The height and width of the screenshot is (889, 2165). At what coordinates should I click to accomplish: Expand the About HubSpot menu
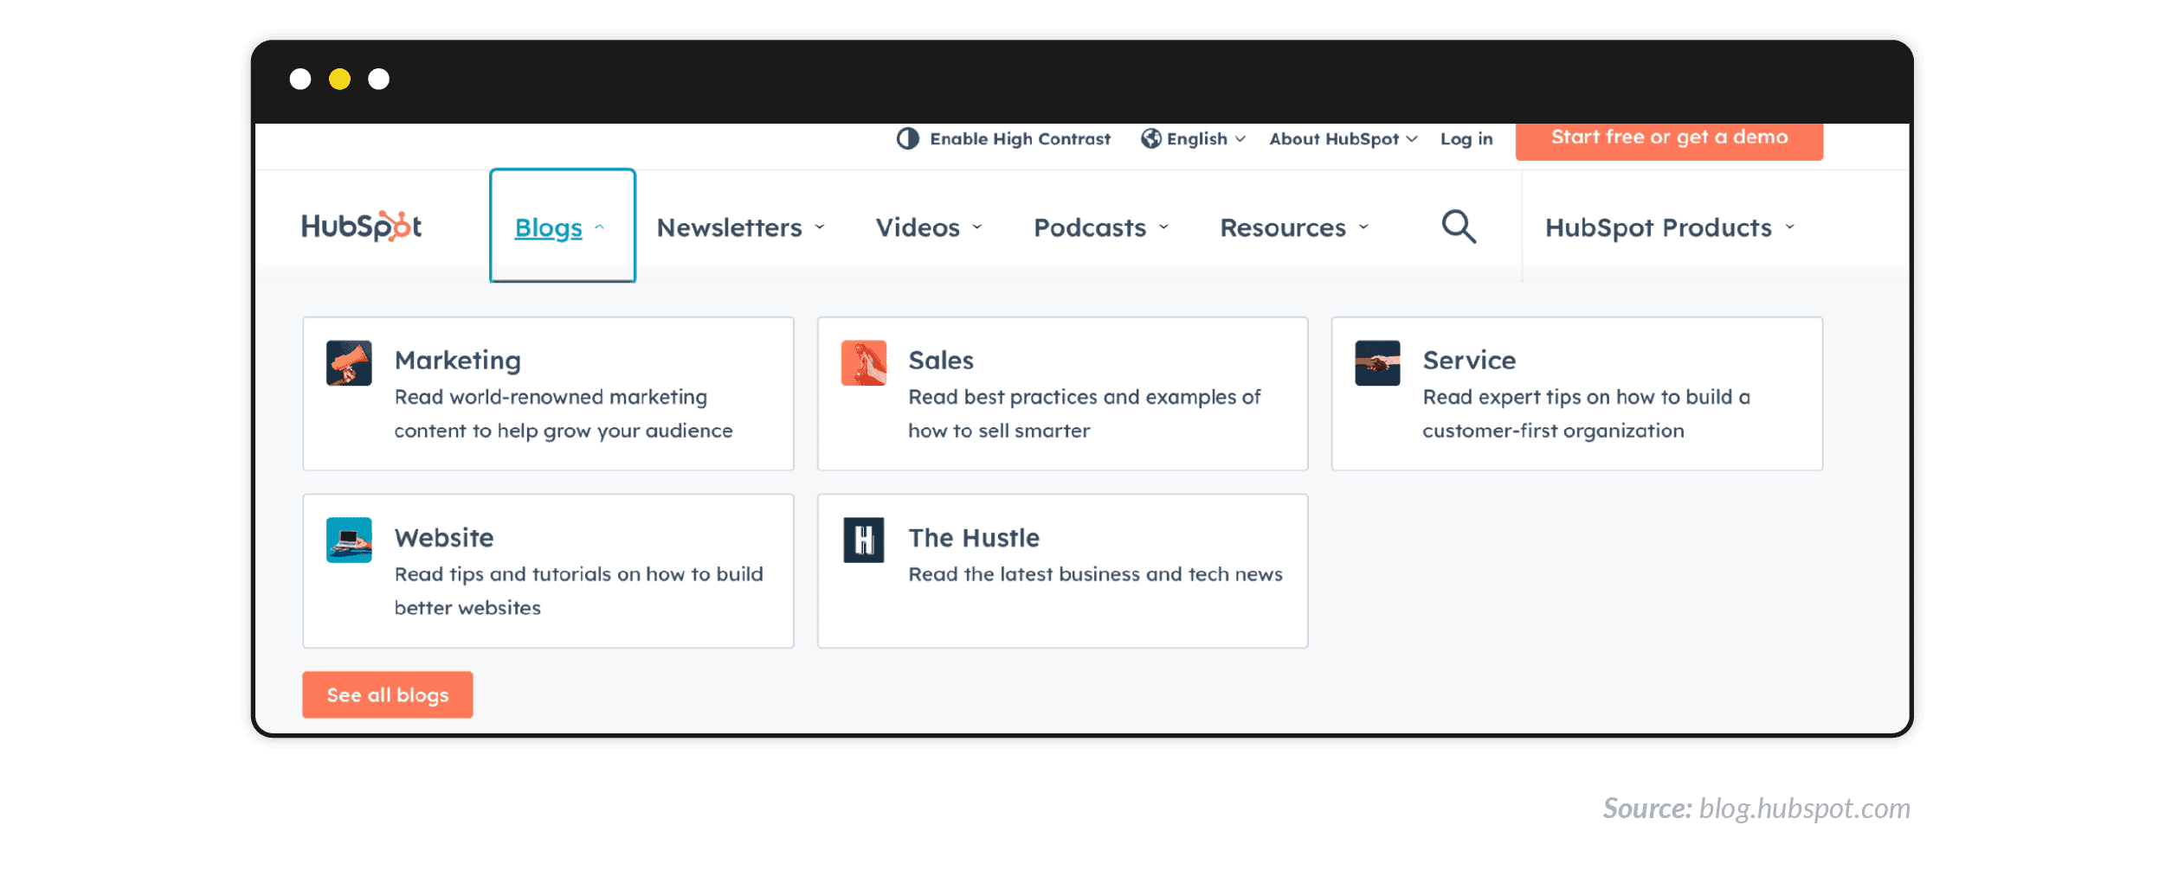tap(1343, 139)
